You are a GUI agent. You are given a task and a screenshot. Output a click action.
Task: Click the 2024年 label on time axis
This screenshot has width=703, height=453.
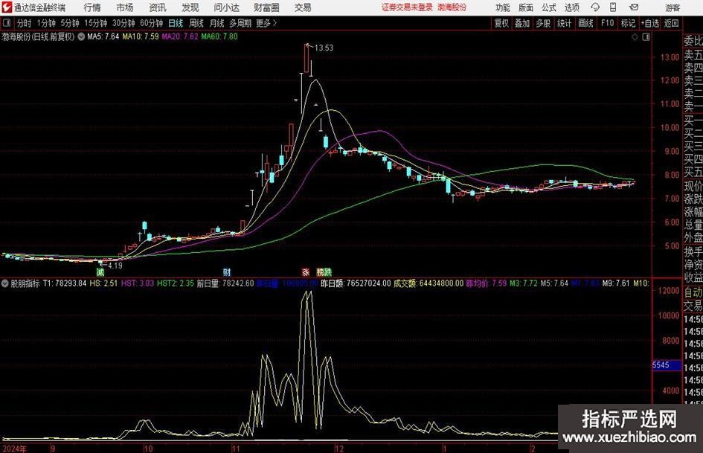coord(14,449)
